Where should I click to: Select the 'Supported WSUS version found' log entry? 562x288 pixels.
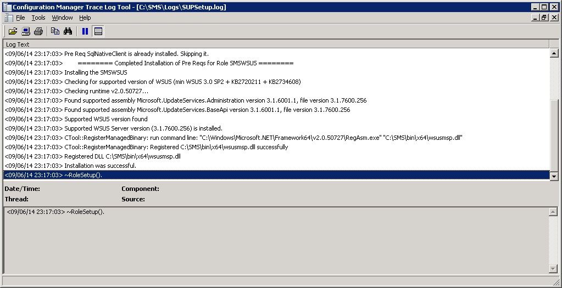pyautogui.click(x=105, y=119)
